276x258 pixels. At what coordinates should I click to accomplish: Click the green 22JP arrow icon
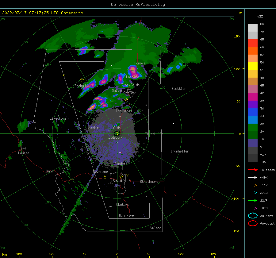coord(253,200)
